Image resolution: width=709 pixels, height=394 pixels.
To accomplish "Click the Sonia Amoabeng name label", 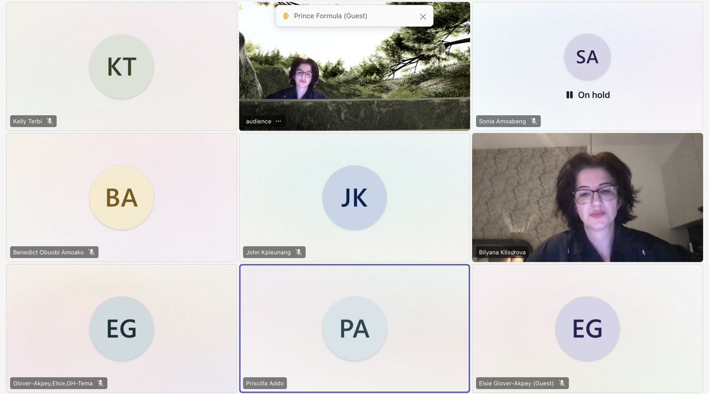I will pyautogui.click(x=503, y=122).
